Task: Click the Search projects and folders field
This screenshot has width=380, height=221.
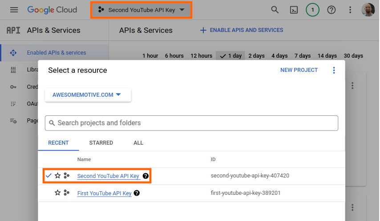Action: [191, 123]
